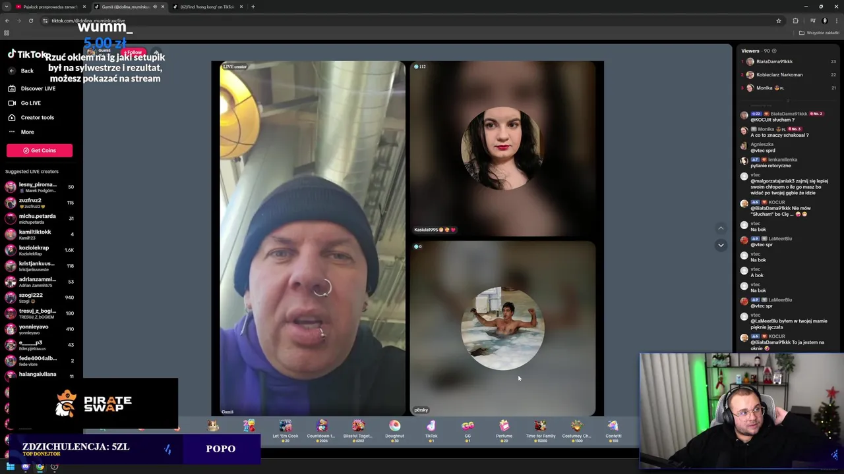Screen dimensions: 844x474
Task: Send the Time for Family gift
Action: 540,431
